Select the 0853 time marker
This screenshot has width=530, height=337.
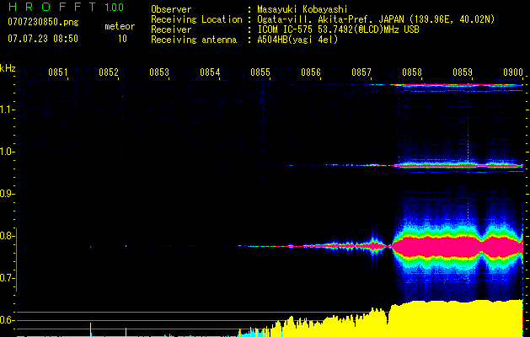point(159,73)
